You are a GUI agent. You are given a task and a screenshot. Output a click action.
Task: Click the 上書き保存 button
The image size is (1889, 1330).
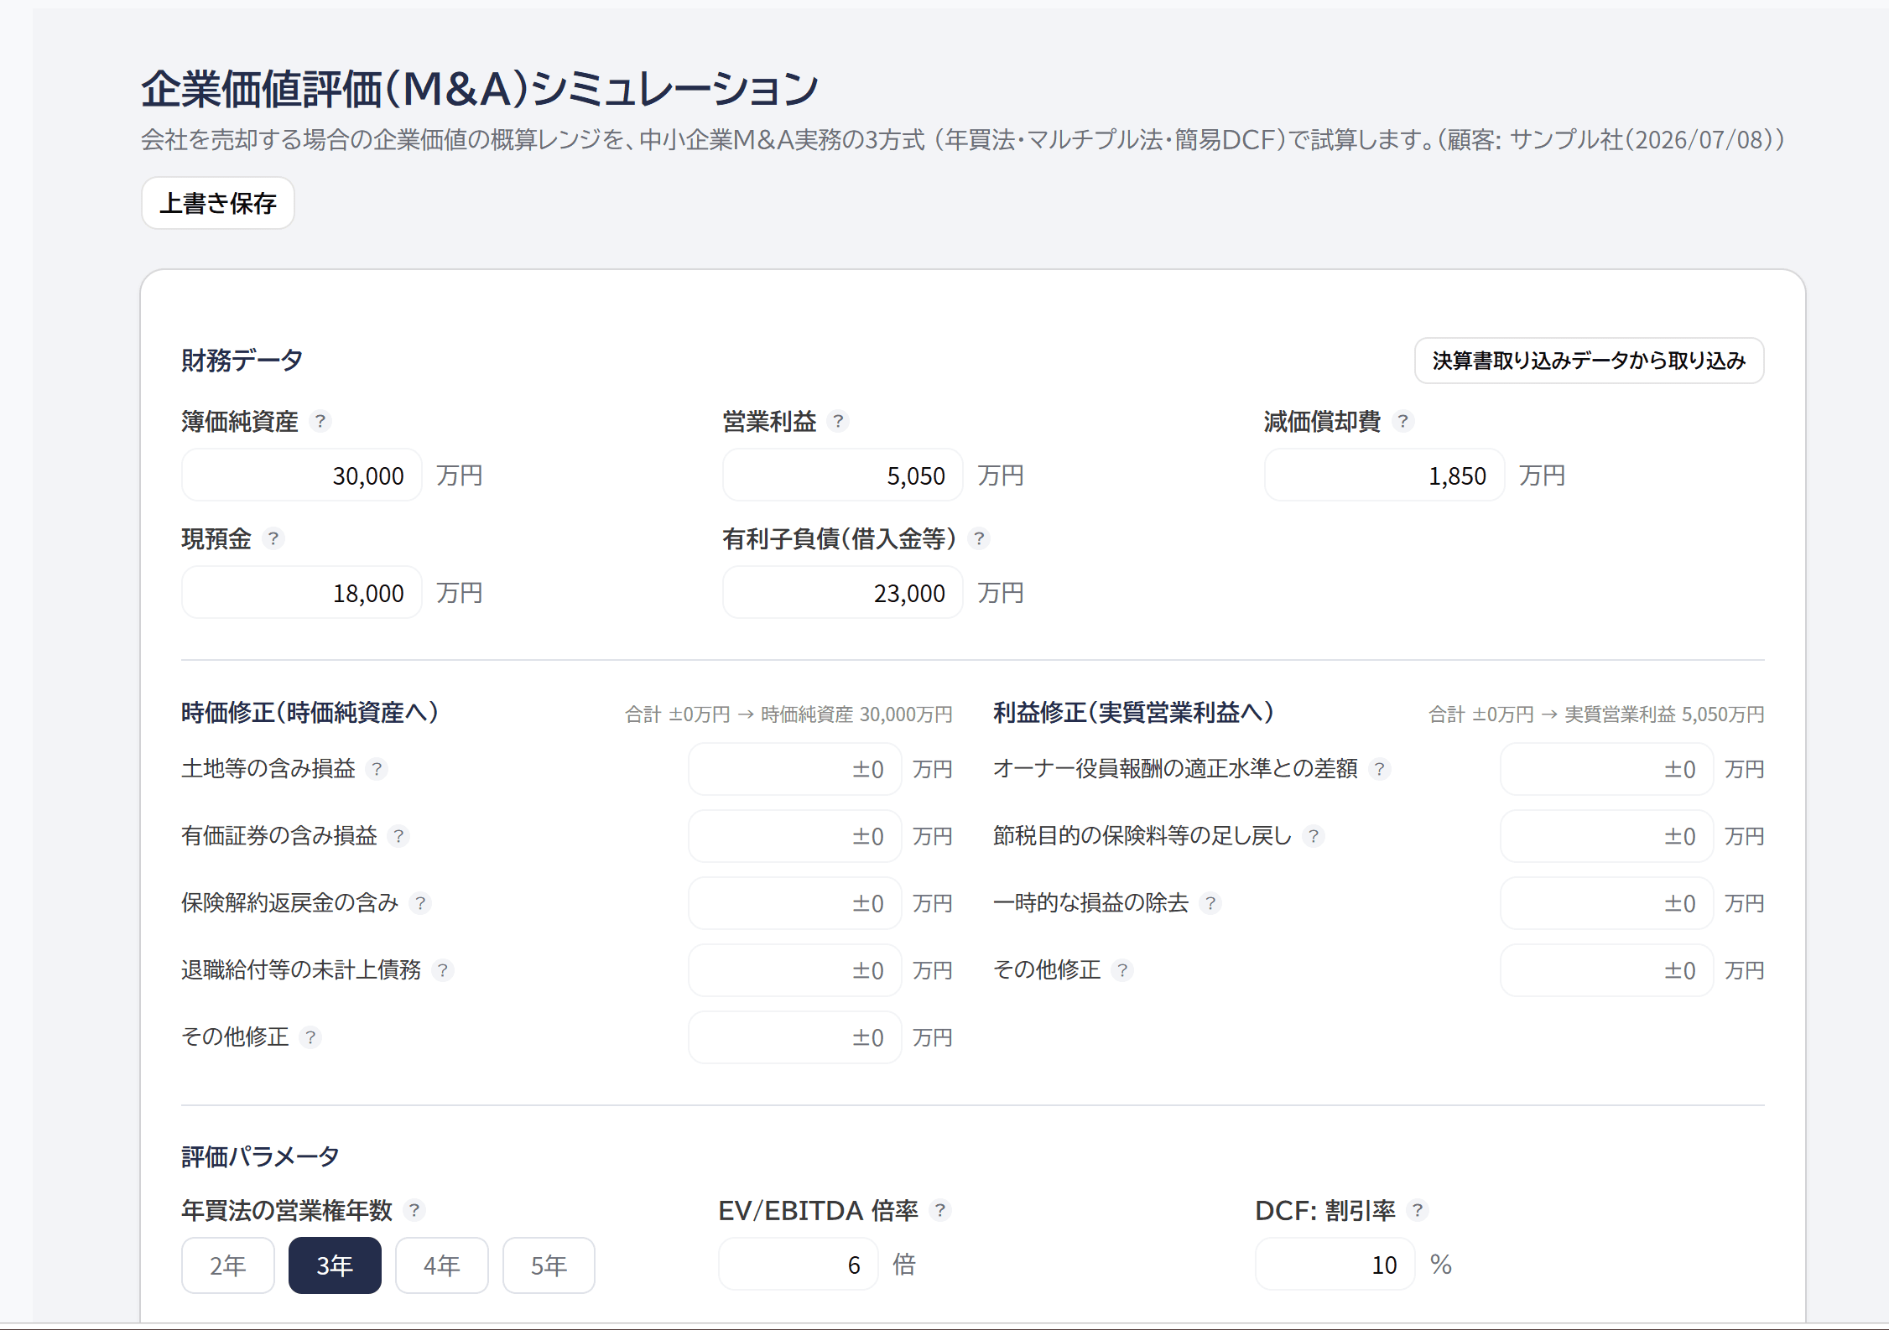click(218, 203)
